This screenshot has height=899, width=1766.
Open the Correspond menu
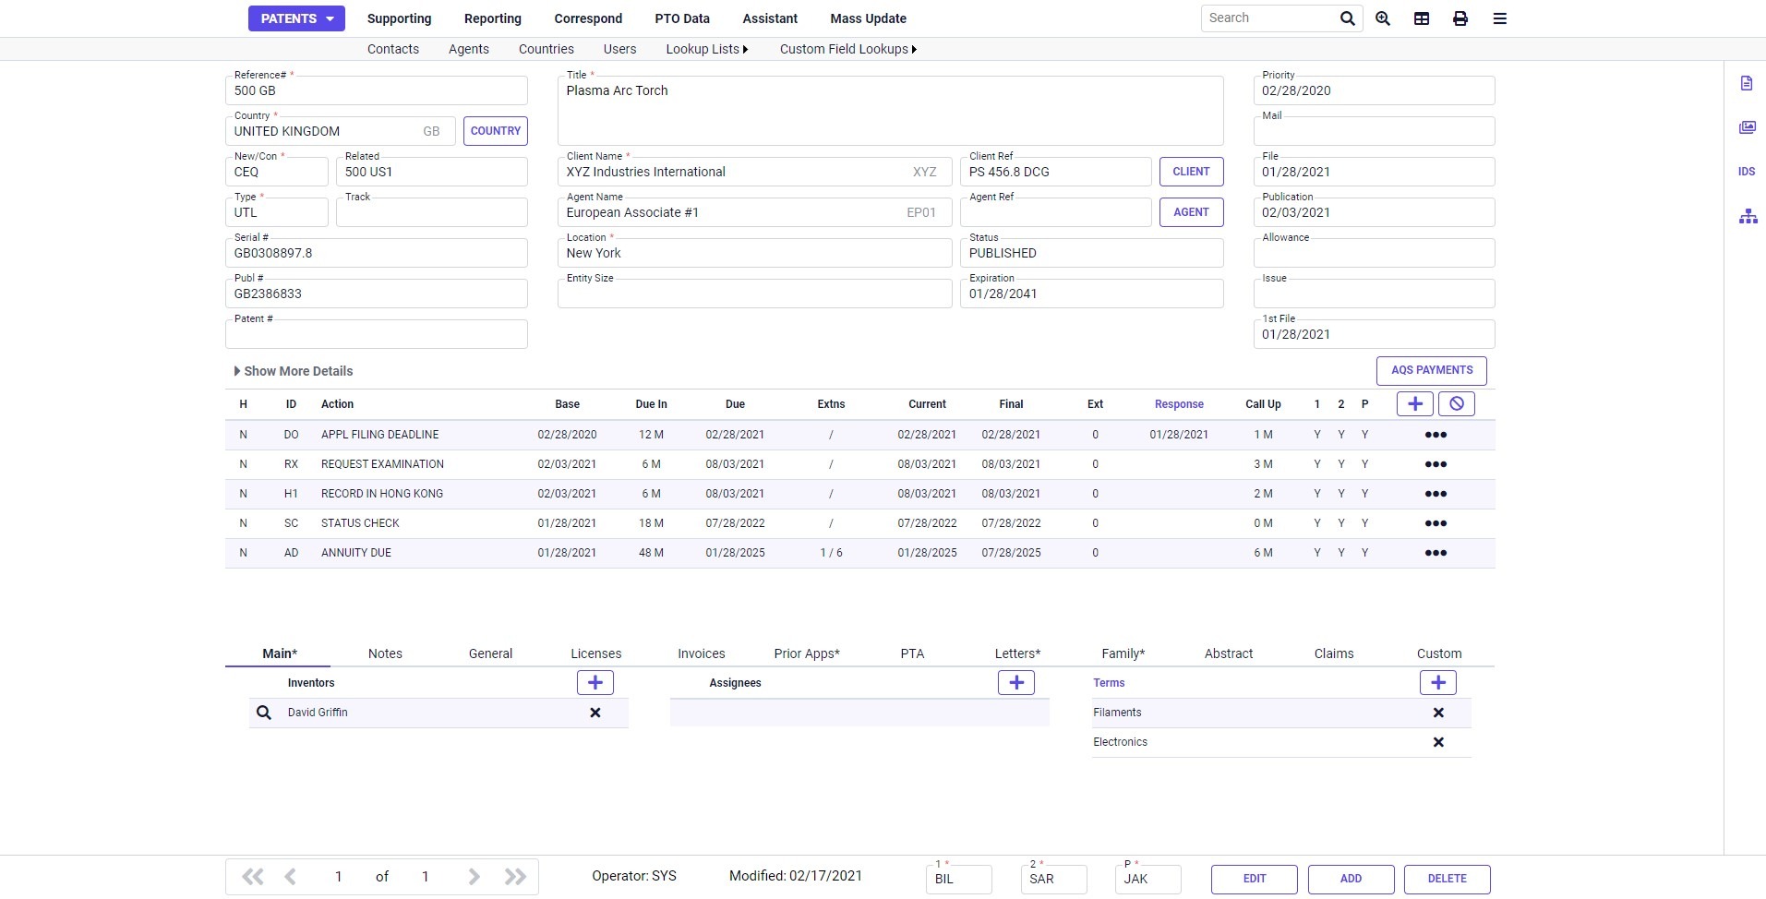click(x=588, y=18)
